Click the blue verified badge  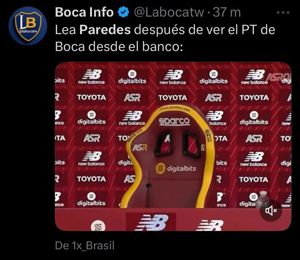pos(123,12)
